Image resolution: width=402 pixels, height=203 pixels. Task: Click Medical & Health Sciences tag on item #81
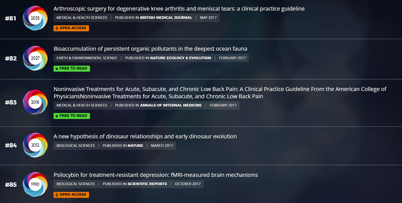[82, 18]
